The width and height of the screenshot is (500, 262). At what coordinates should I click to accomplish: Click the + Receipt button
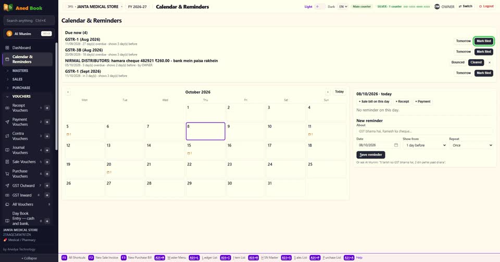pyautogui.click(x=403, y=101)
